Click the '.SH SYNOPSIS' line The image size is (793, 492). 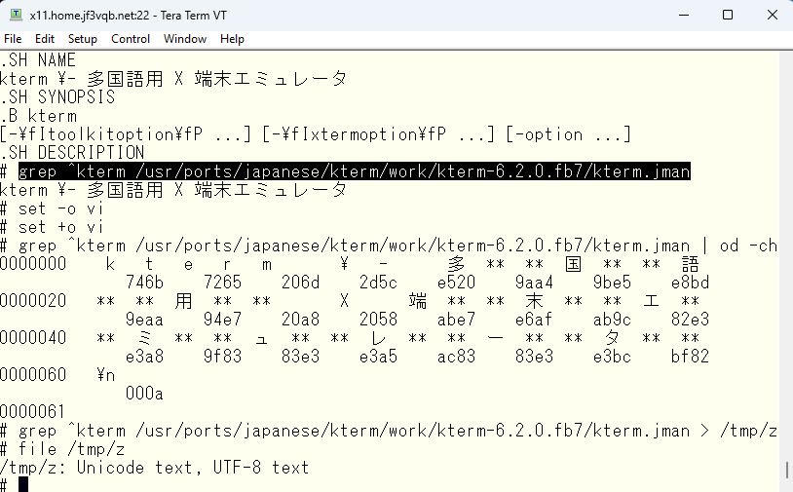click(x=57, y=97)
